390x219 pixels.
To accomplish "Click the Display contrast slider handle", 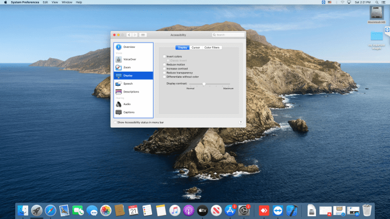I will click(204, 84).
